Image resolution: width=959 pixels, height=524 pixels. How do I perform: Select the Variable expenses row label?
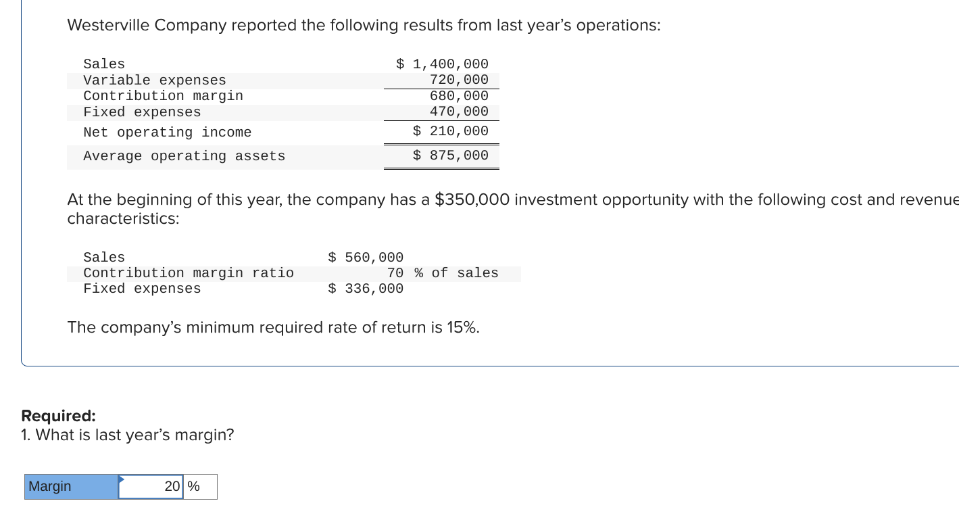(x=155, y=80)
